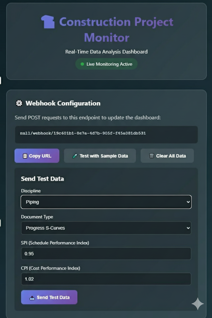Focus the CPI input field showing 1.02
The height and width of the screenshot is (318, 212).
tap(106, 279)
